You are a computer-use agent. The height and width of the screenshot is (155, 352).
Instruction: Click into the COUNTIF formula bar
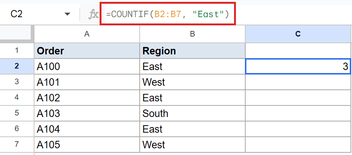coord(167,15)
